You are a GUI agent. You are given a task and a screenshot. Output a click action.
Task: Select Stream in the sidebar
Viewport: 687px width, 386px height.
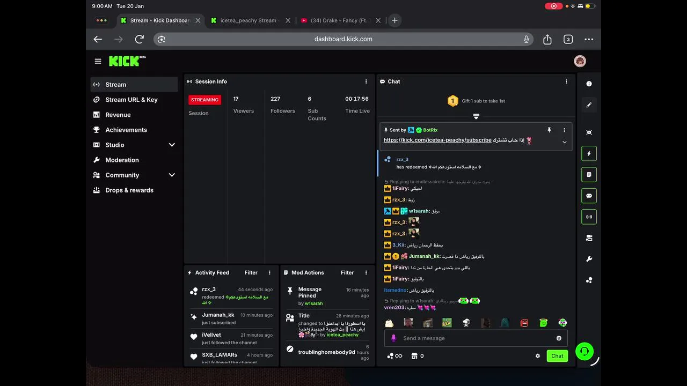coord(134,84)
